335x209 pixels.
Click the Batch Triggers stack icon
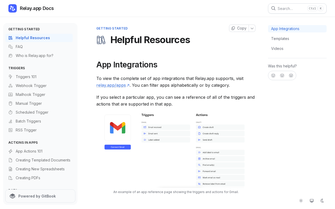click(x=10, y=121)
